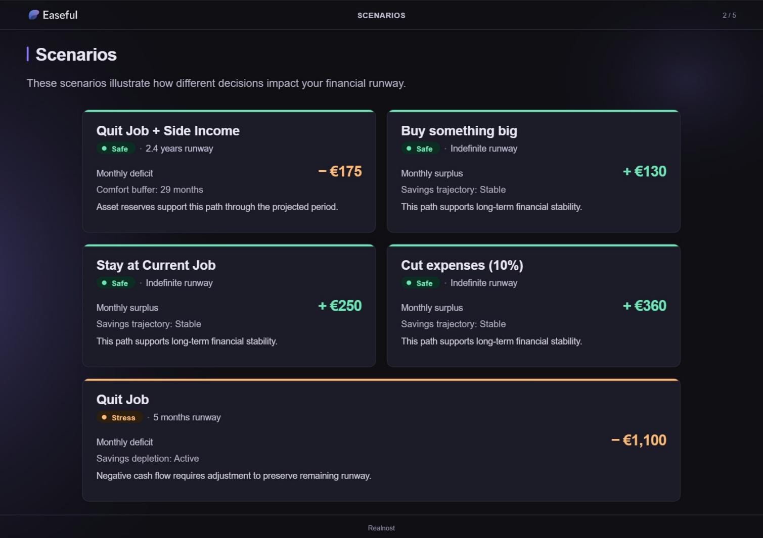Click Safe badge under Stay at Current Job
763x538 pixels.
(x=115, y=283)
